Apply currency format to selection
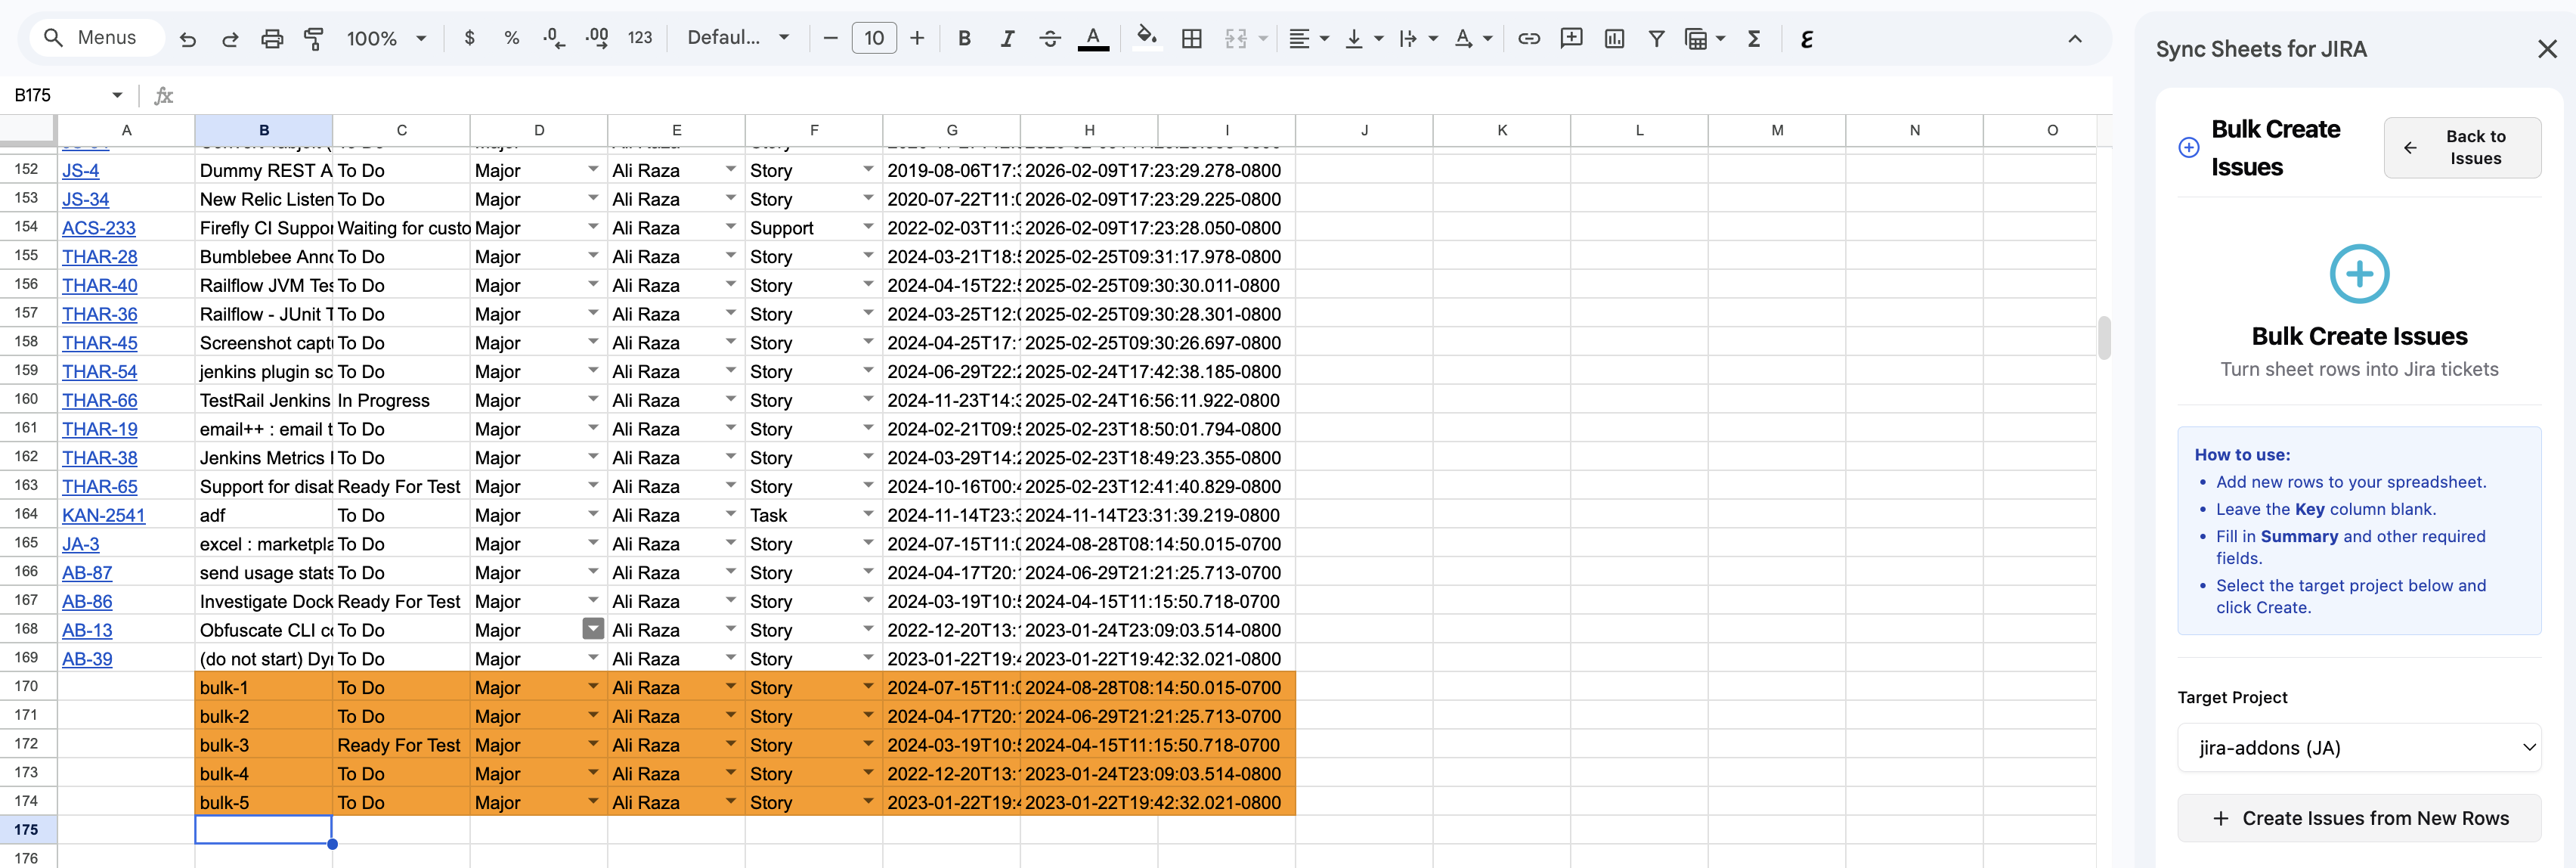The image size is (2576, 868). (x=469, y=38)
